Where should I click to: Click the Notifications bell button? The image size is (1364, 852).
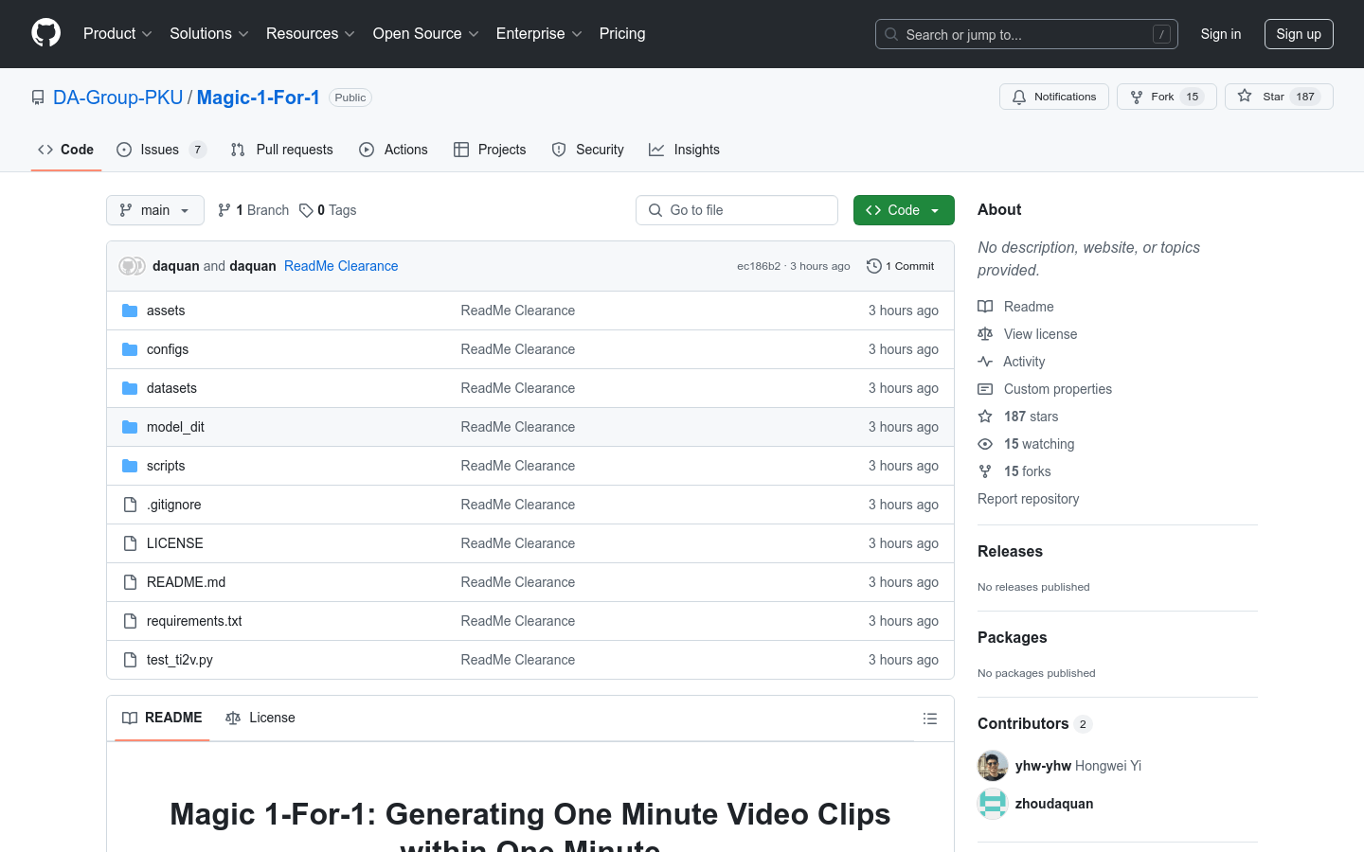pos(1054,97)
